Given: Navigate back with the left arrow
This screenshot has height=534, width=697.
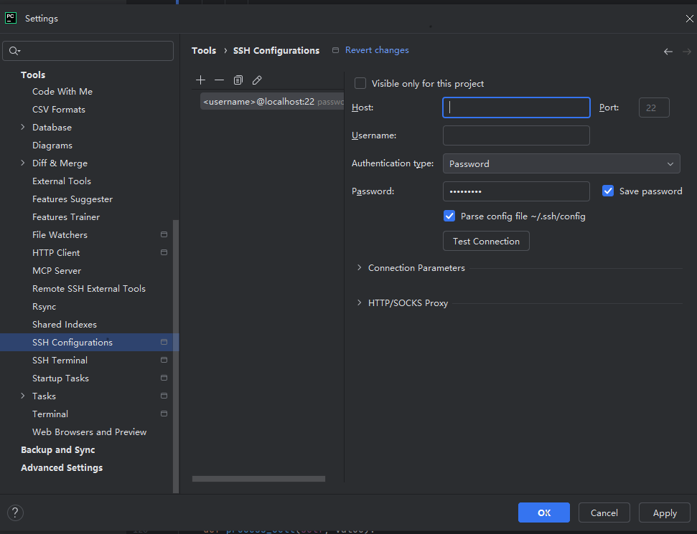Looking at the screenshot, I should tap(668, 52).
